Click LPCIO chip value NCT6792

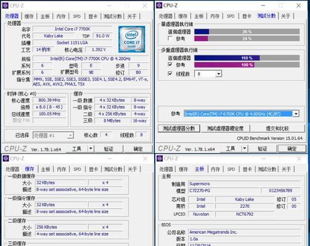[245, 214]
